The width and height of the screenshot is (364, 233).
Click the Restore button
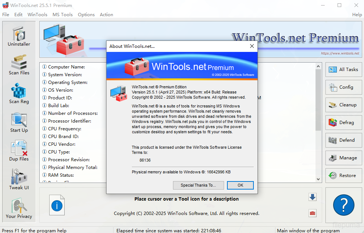click(x=343, y=176)
